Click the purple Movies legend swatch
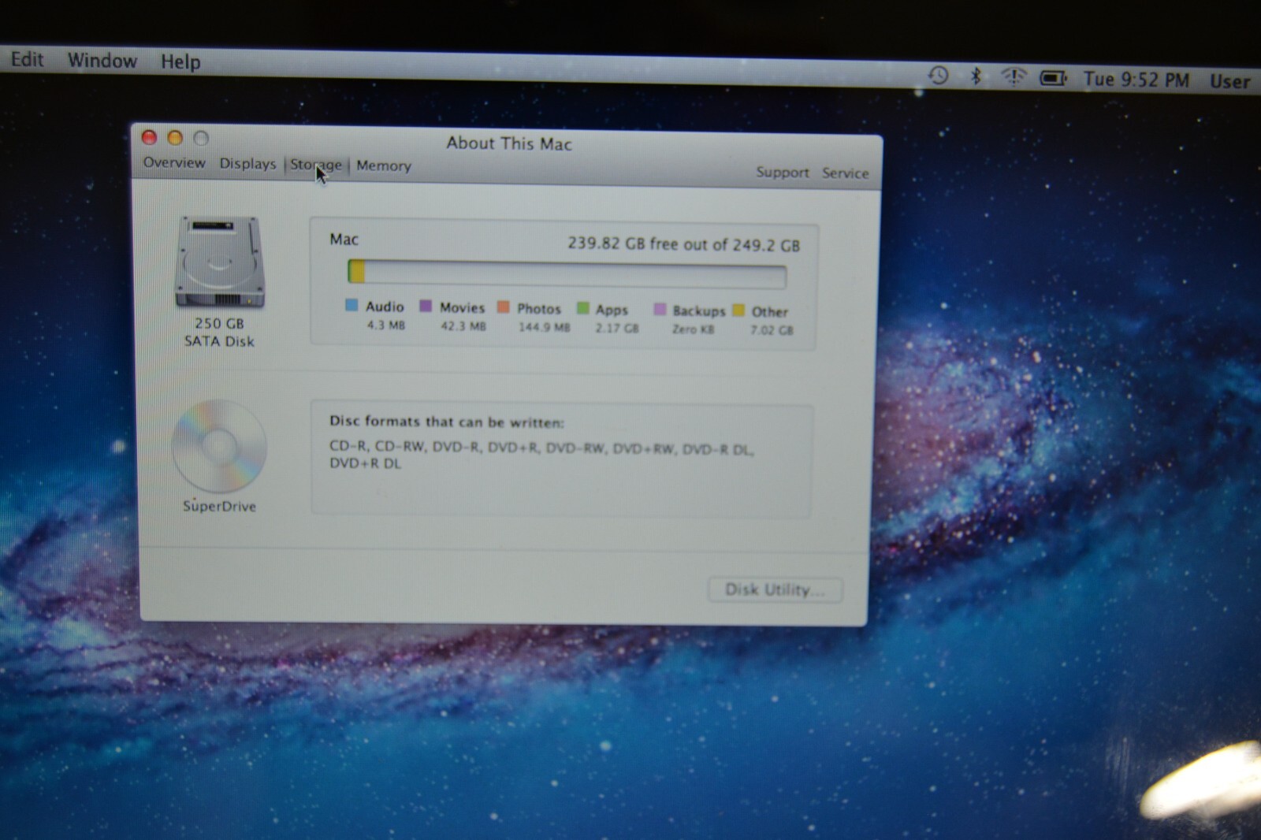Viewport: 1261px width, 840px height. point(426,306)
